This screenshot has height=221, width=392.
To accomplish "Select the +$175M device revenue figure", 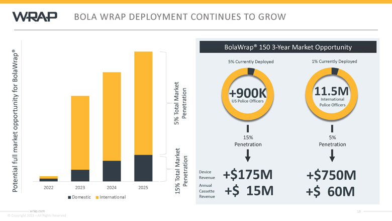I will click(x=248, y=175).
